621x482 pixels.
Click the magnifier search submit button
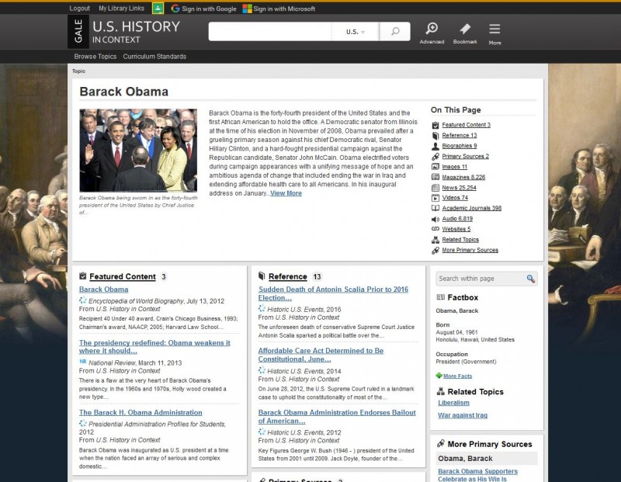(x=395, y=31)
